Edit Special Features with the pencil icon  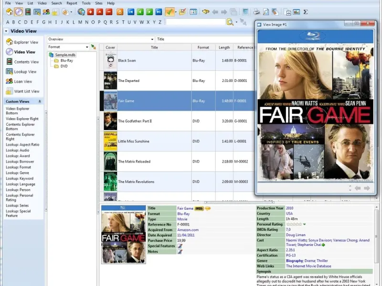[x=180, y=246]
